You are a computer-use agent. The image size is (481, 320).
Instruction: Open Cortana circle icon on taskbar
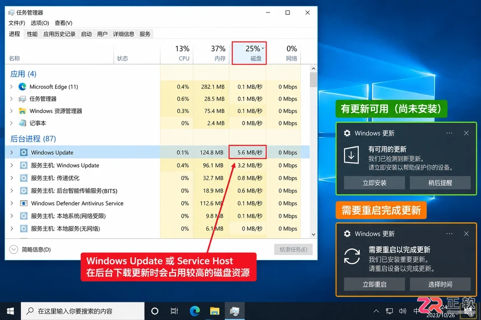click(x=155, y=311)
